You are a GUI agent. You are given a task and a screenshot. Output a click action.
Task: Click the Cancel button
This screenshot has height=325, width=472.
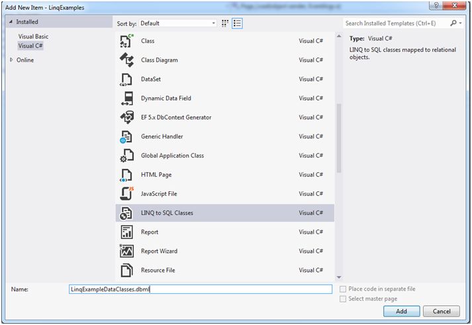(442, 311)
